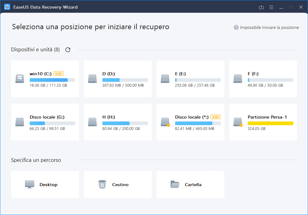The image size is (308, 215).
Task: Click the E (E:) drive name
Action: pos(180,74)
